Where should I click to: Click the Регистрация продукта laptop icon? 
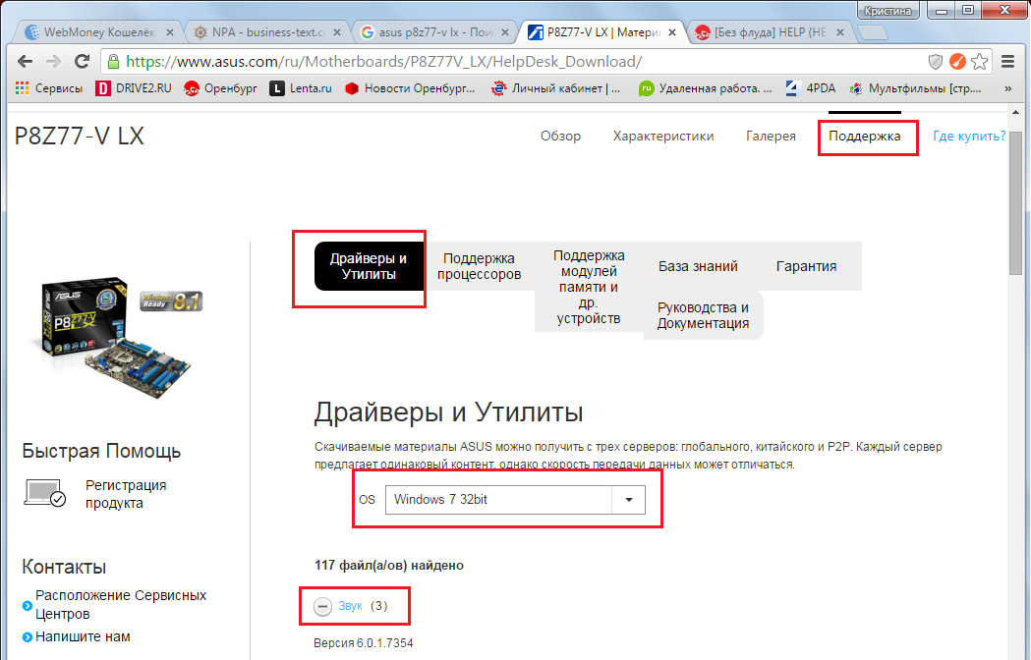click(x=44, y=493)
